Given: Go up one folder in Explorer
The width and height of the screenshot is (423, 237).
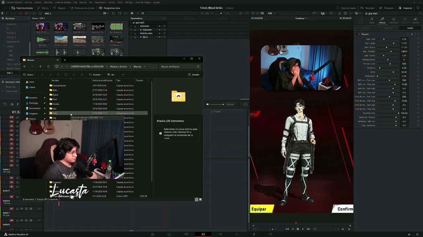Looking at the screenshot, I should coord(40,66).
